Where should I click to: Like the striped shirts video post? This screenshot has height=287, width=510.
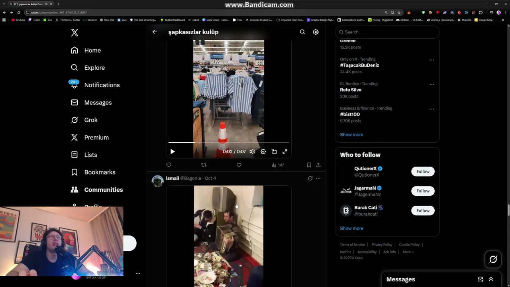pos(239,165)
